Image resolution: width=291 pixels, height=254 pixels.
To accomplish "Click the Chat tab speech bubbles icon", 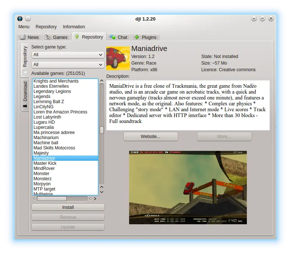I will tap(113, 37).
